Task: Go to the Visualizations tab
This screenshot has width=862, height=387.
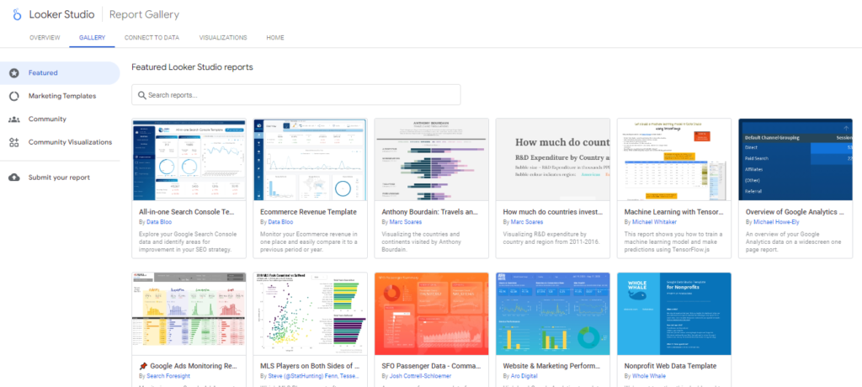Action: (222, 37)
